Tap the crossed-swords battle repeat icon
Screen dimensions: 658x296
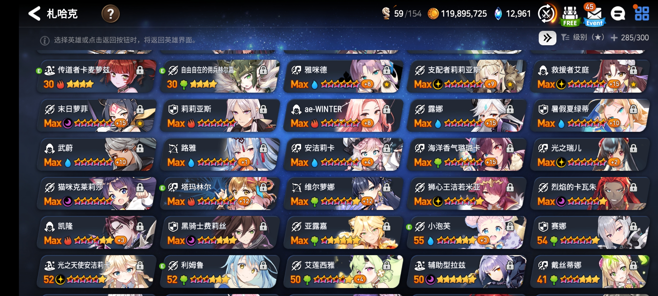tap(546, 13)
